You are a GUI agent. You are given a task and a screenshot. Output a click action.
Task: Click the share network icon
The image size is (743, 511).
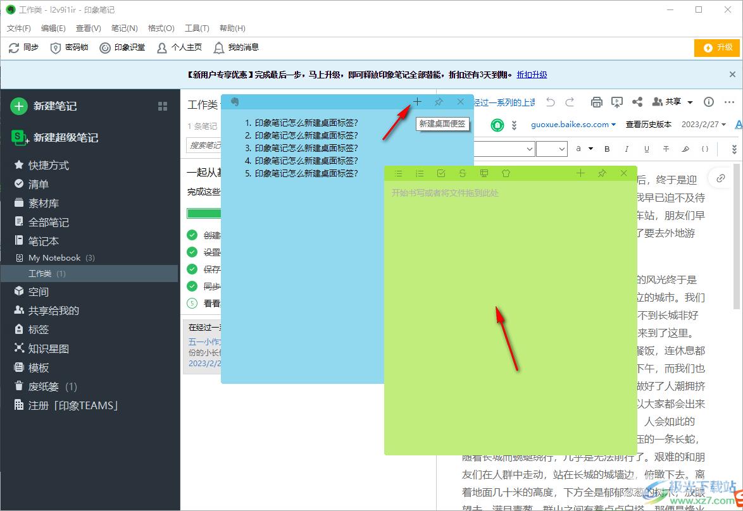point(637,102)
